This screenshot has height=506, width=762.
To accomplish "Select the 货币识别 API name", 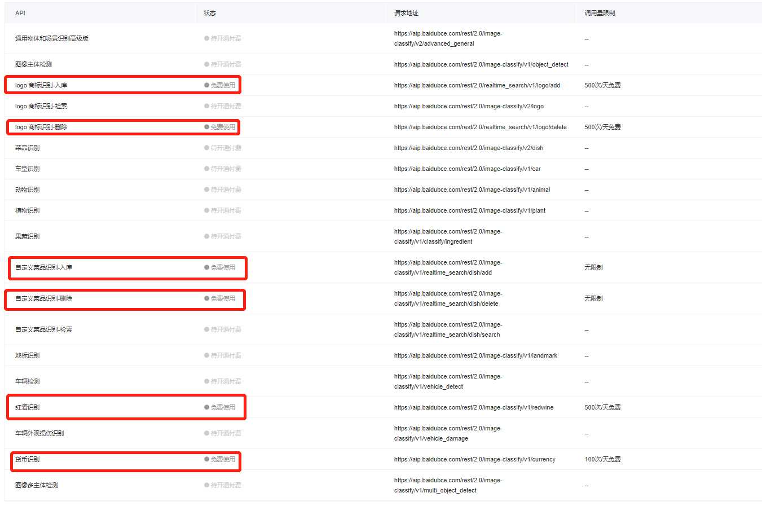I will pos(27,459).
